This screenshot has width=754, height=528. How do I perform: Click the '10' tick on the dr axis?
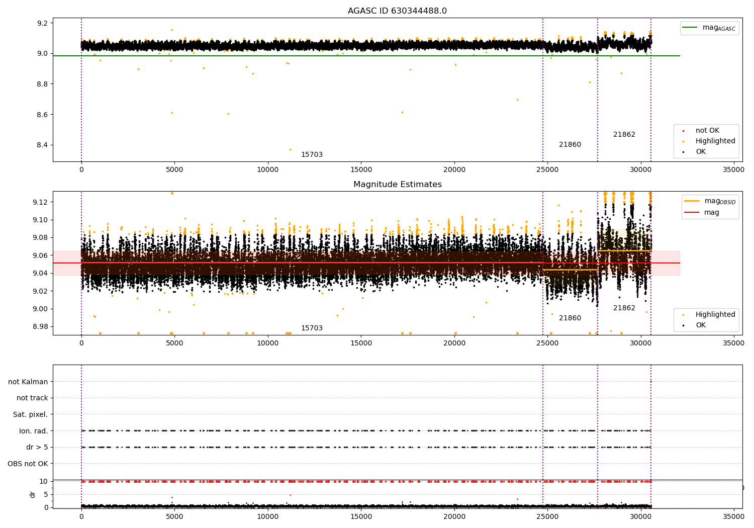pyautogui.click(x=44, y=481)
